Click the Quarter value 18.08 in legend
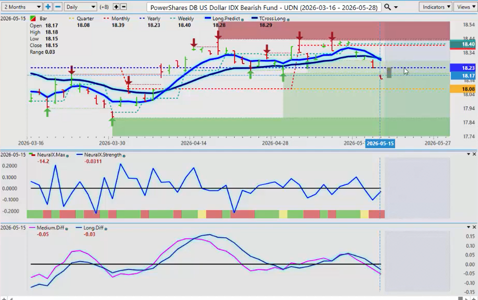 tap(83, 25)
